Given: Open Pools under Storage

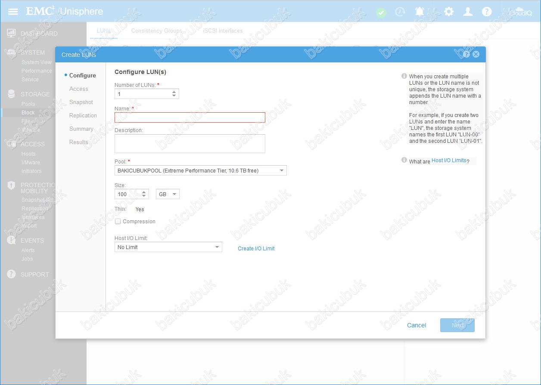Looking at the screenshot, I should [28, 104].
